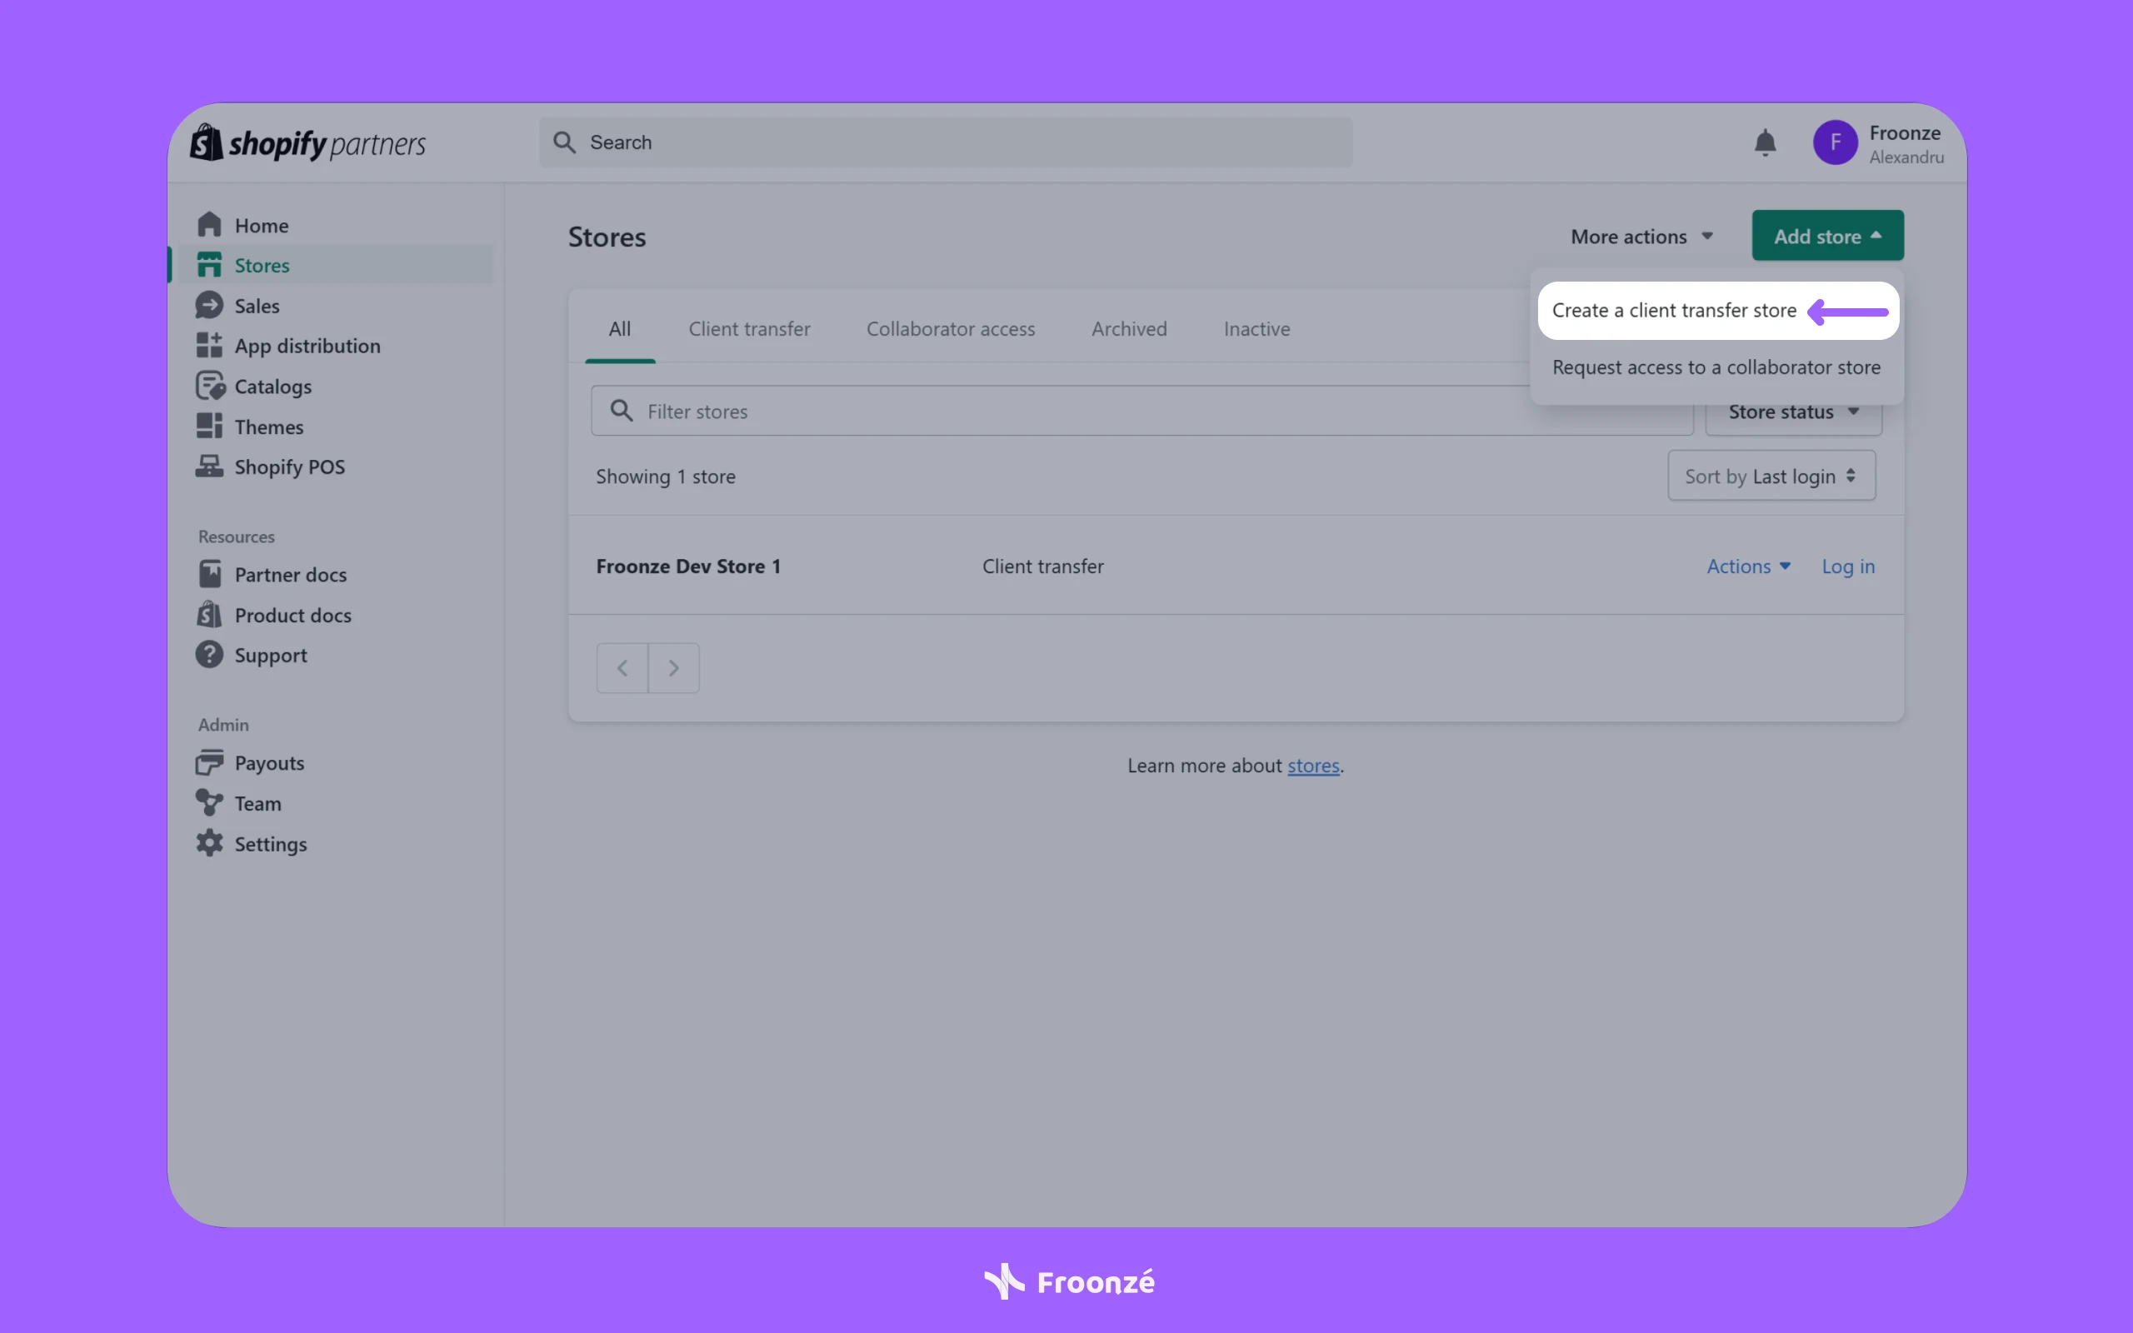Select the Stores icon in the sidebar

(210, 264)
